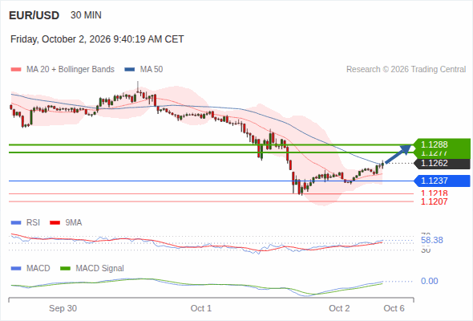
Task: Select the MACD Signal legend label
Action: (100, 269)
